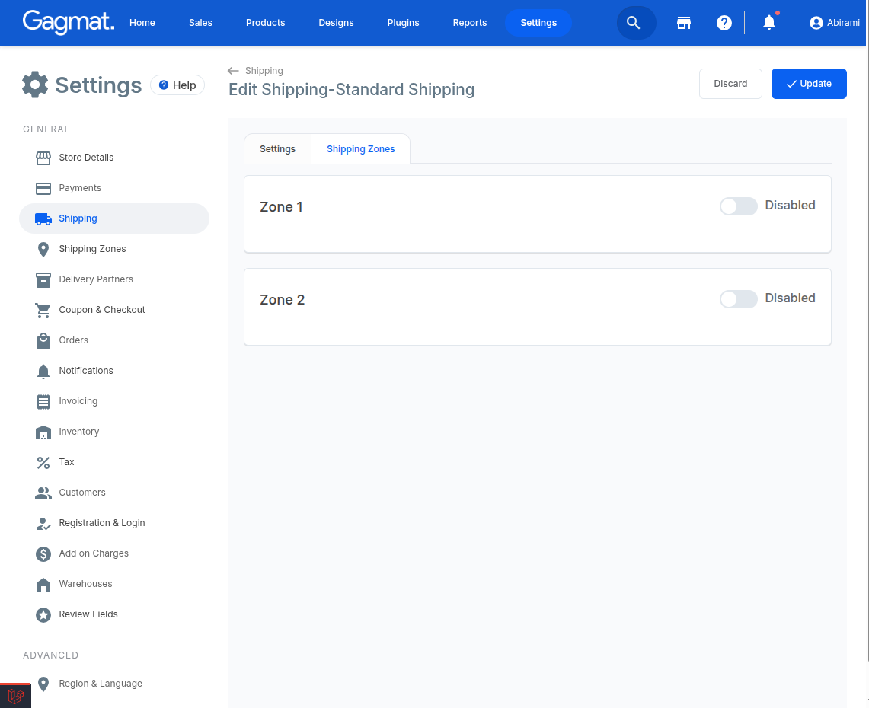The image size is (869, 708).
Task: Click the Registration & Login icon
Action: [43, 524]
